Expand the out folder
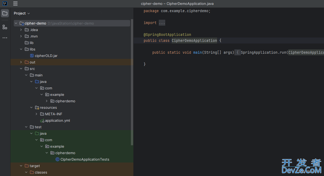324x176 pixels. 21,62
